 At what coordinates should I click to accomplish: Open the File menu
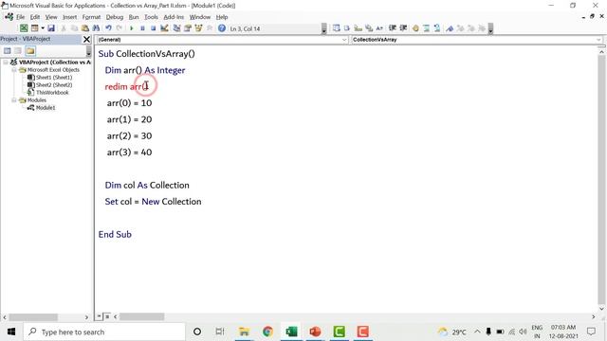click(x=20, y=17)
